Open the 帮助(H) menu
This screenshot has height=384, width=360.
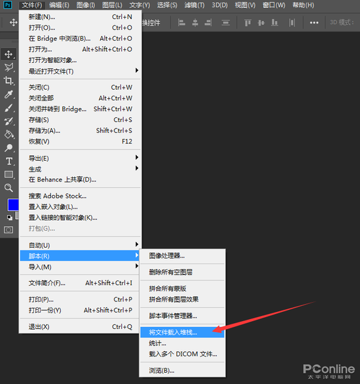pos(303,5)
